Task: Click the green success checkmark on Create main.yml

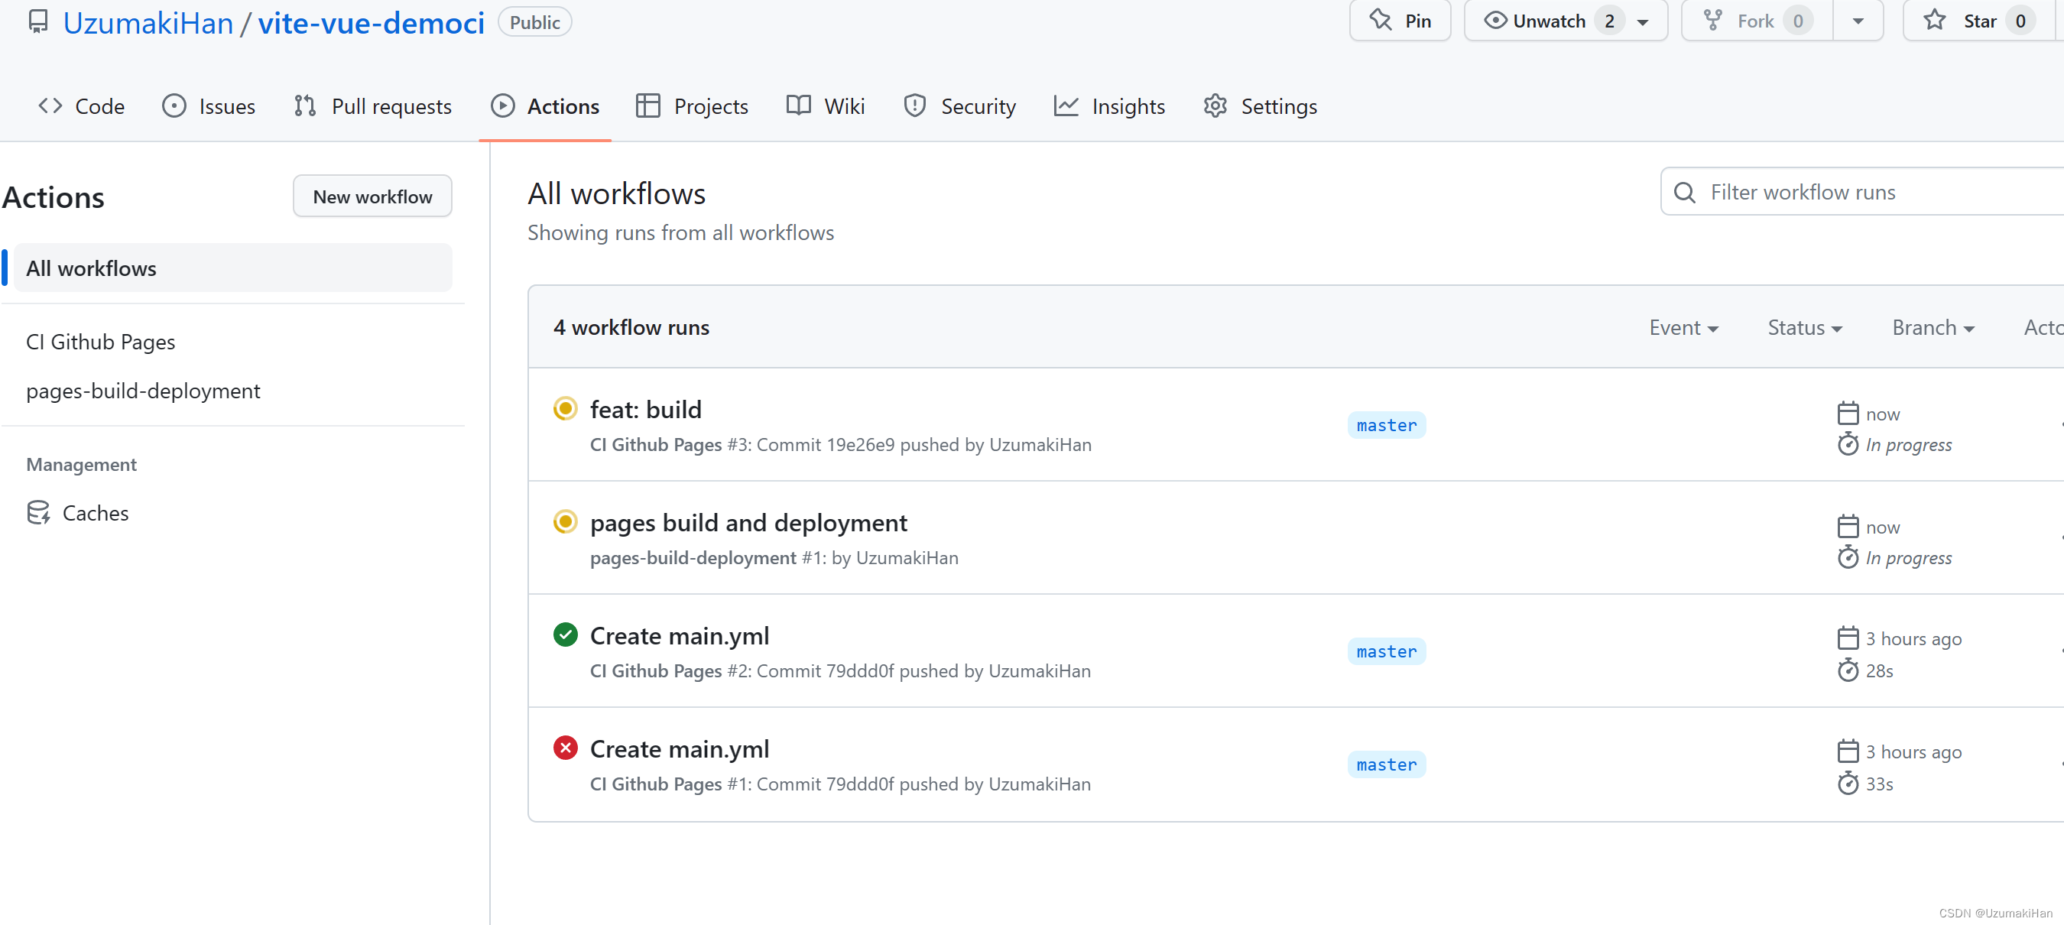Action: click(x=566, y=634)
